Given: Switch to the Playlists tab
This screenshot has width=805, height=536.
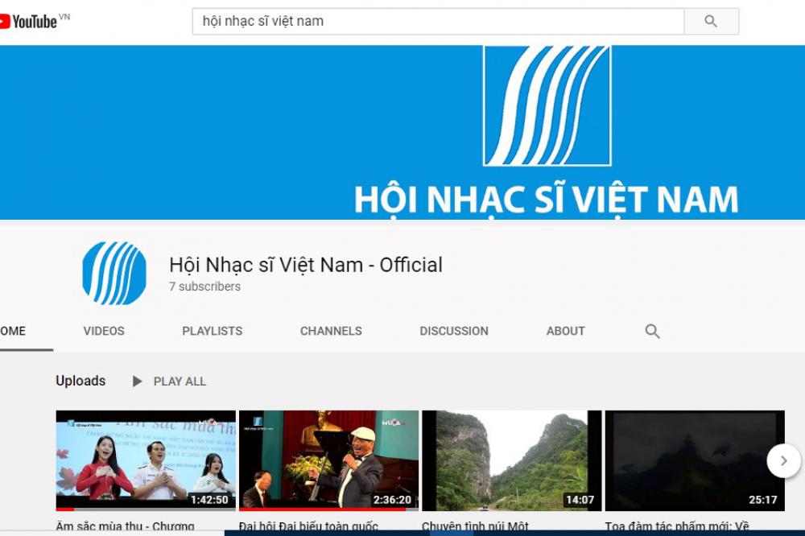Looking at the screenshot, I should (212, 331).
